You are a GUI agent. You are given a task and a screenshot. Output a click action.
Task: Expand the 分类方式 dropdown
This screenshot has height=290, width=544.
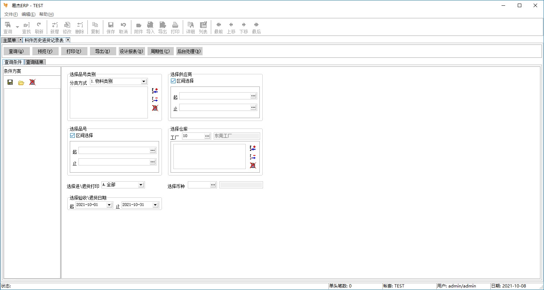(144, 81)
